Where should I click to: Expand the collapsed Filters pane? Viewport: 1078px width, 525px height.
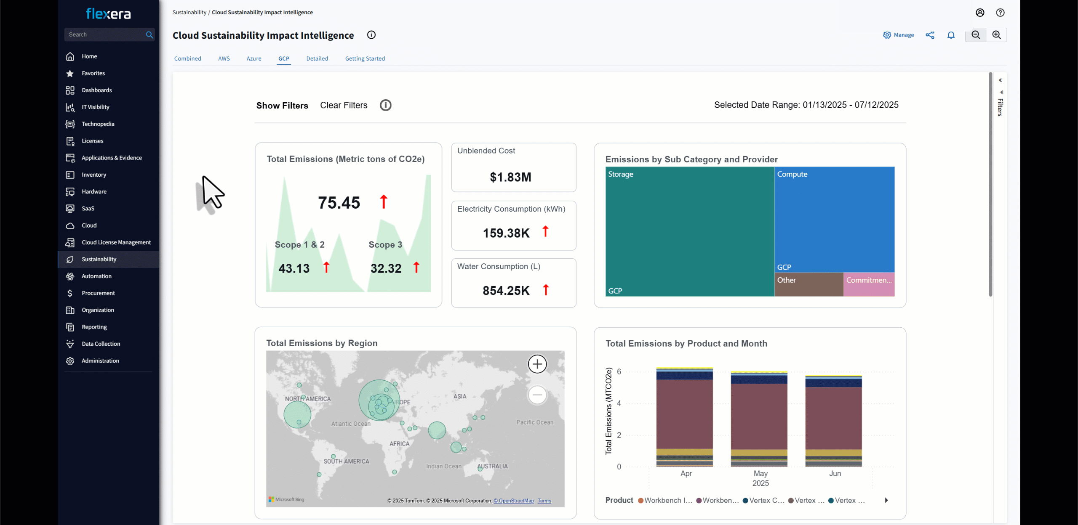(1000, 80)
